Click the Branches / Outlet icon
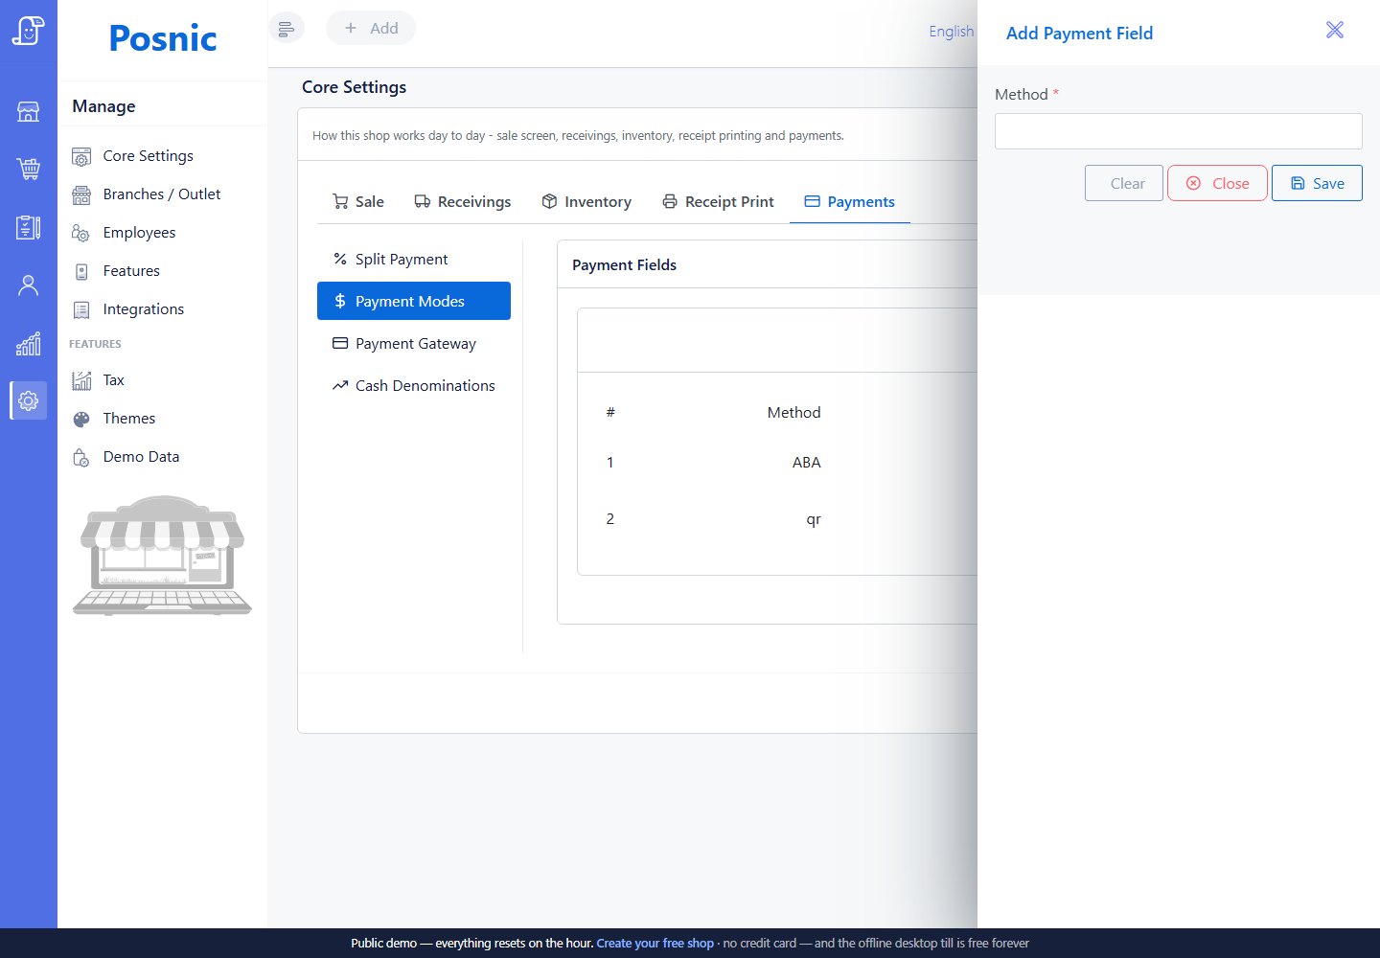This screenshot has width=1380, height=958. pos(81,194)
